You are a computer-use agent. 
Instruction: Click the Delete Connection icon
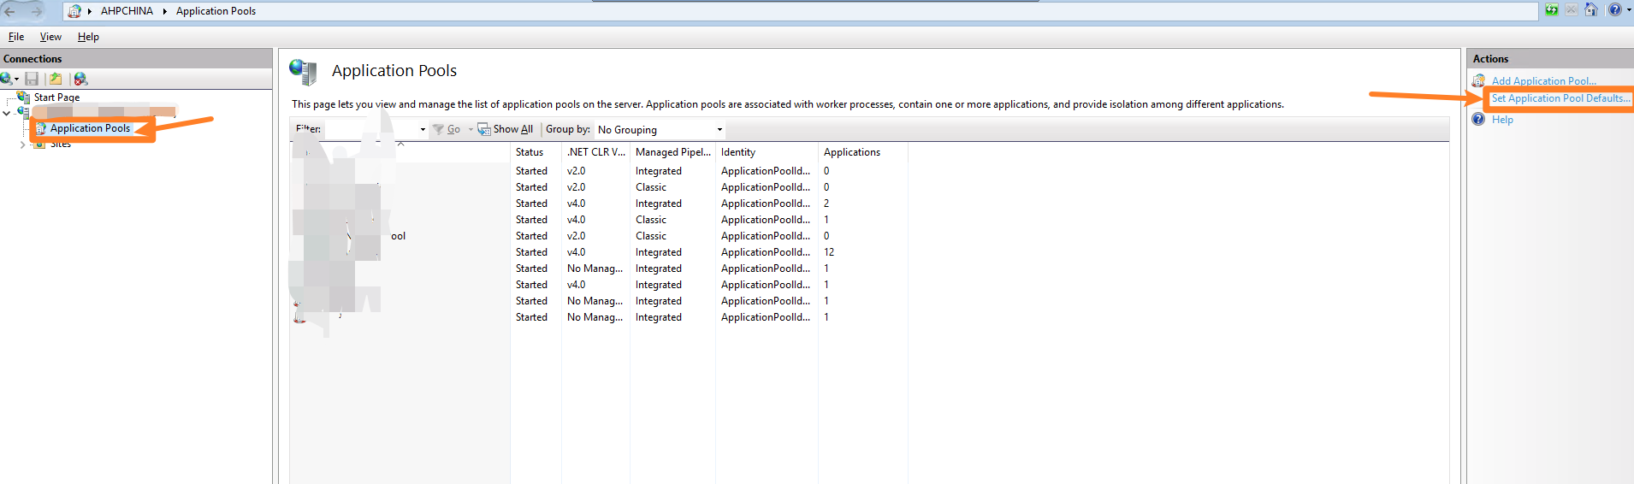click(80, 79)
